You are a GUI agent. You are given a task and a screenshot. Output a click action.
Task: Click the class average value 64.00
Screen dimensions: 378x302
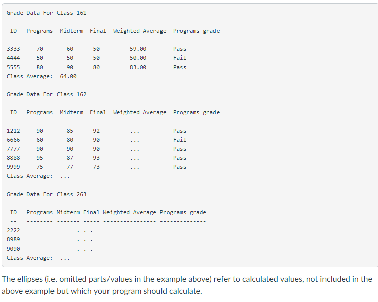coord(68,76)
